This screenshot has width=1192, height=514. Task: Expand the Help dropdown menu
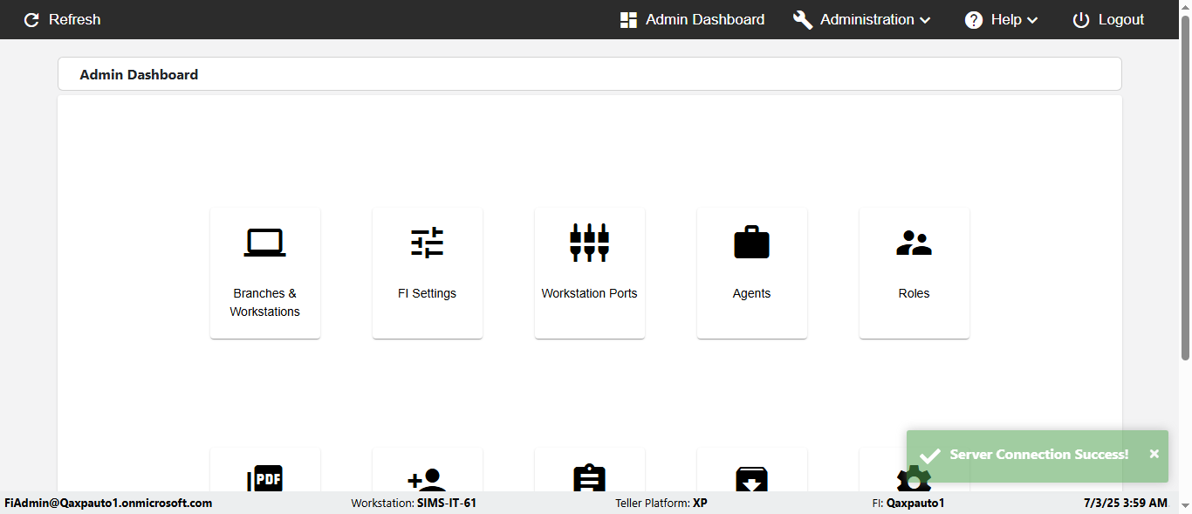pos(1002,19)
